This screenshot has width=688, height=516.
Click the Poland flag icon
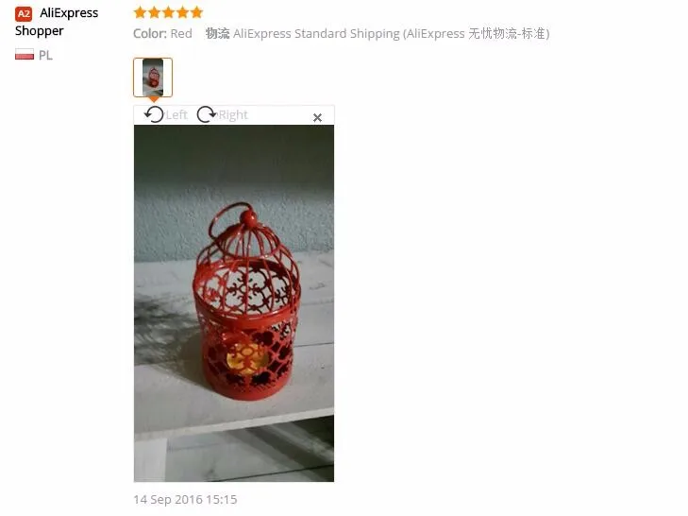[25, 55]
